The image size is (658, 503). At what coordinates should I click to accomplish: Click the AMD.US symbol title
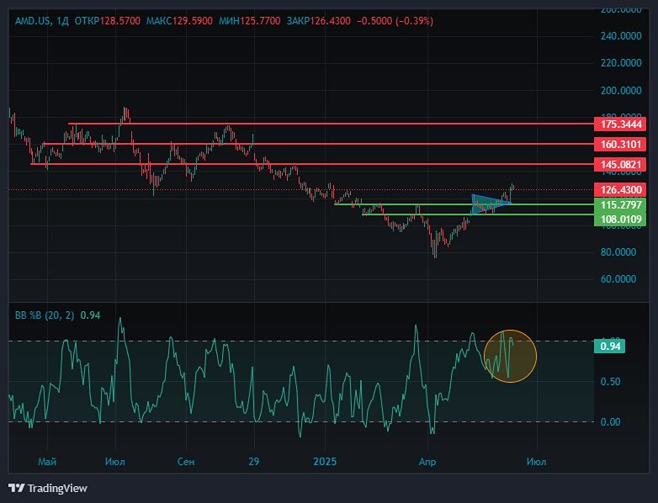tap(33, 20)
